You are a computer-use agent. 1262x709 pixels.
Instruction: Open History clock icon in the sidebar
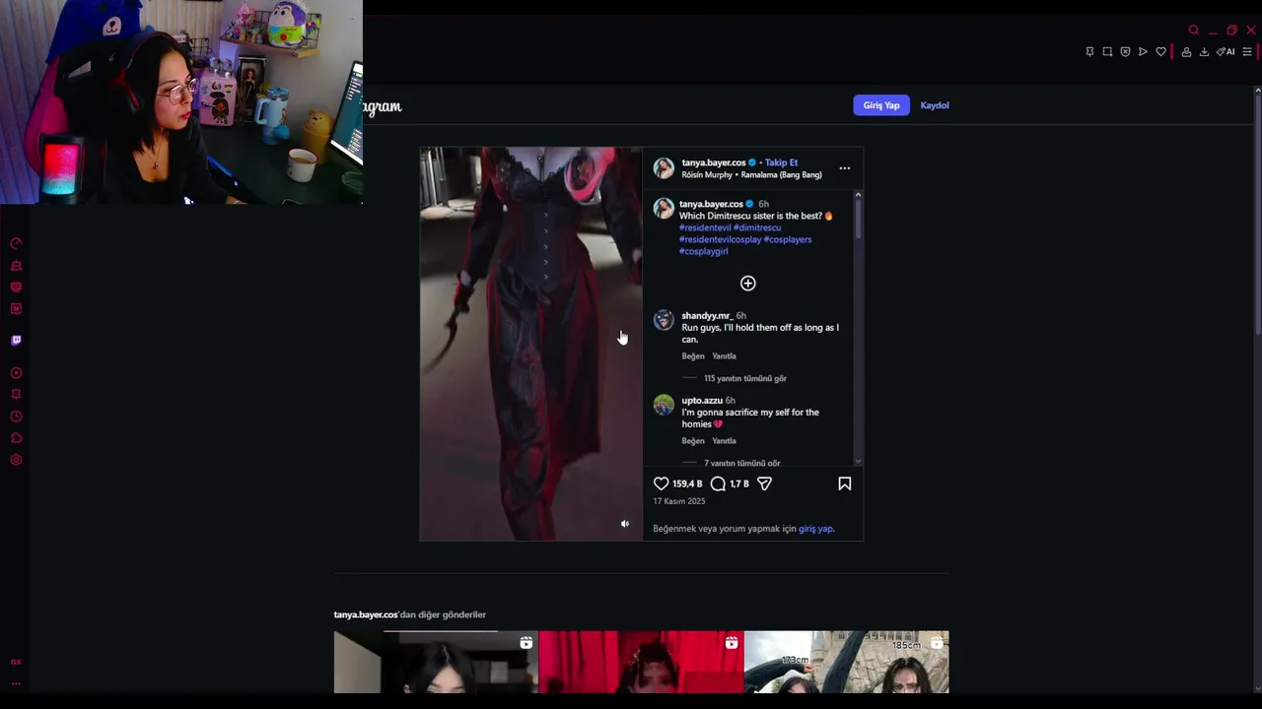tap(16, 417)
